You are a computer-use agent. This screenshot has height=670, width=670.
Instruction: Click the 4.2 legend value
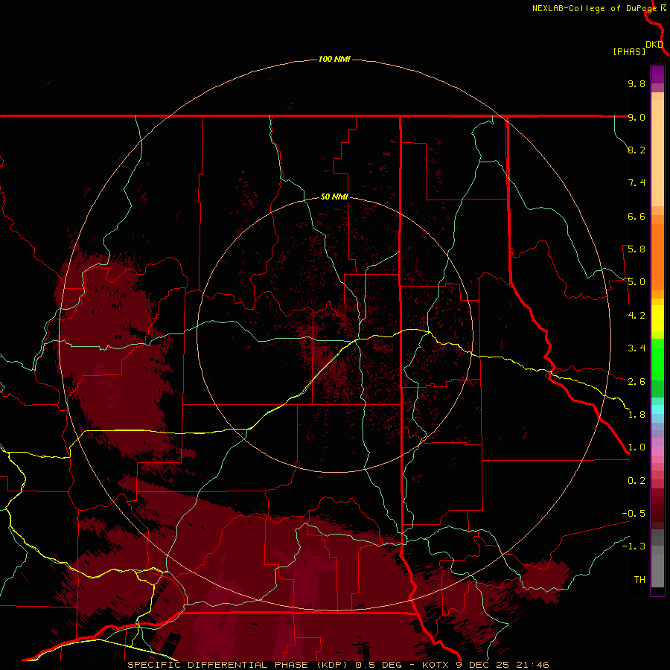[636, 316]
